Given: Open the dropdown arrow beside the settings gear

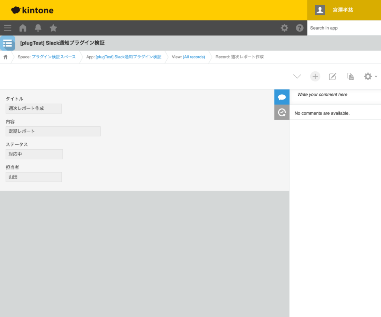Looking at the screenshot, I should coord(376,77).
